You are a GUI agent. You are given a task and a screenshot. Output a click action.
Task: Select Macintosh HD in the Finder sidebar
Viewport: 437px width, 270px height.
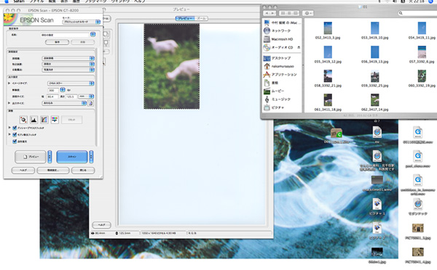click(x=282, y=39)
